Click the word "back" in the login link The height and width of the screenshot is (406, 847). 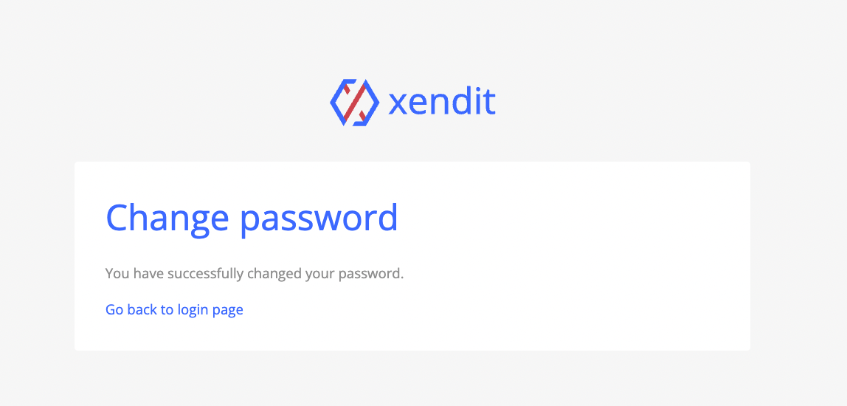pyautogui.click(x=142, y=309)
